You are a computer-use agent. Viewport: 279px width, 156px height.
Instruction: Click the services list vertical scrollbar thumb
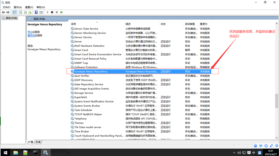pos(277,101)
